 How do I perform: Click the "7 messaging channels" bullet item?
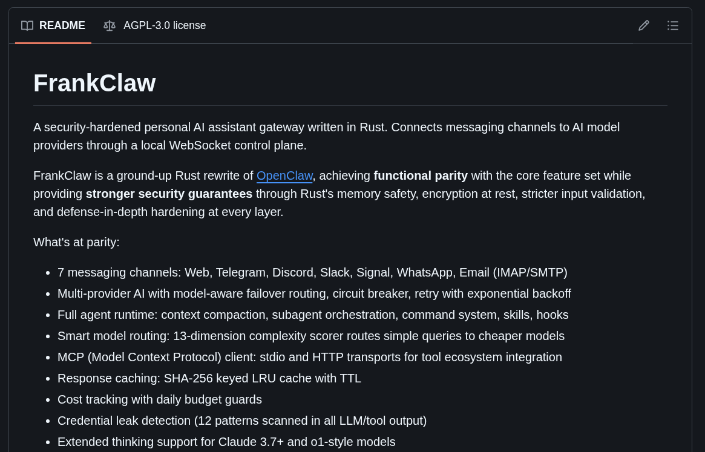click(312, 272)
